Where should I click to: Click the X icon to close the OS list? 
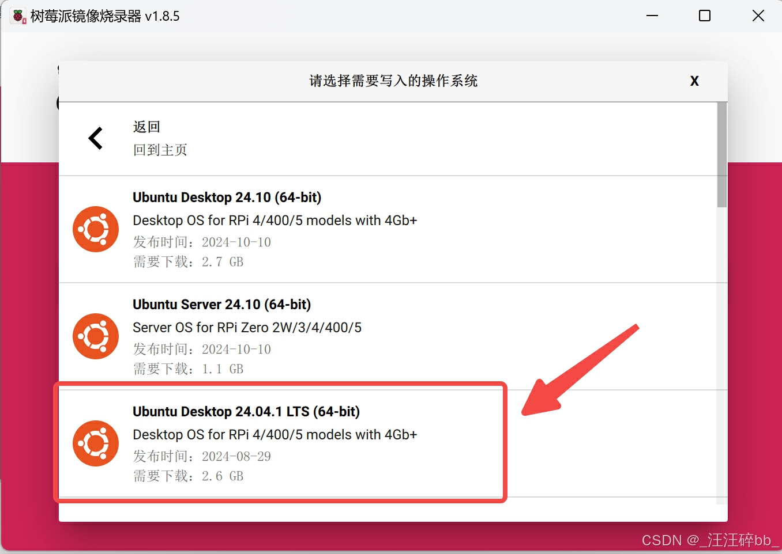pyautogui.click(x=694, y=81)
